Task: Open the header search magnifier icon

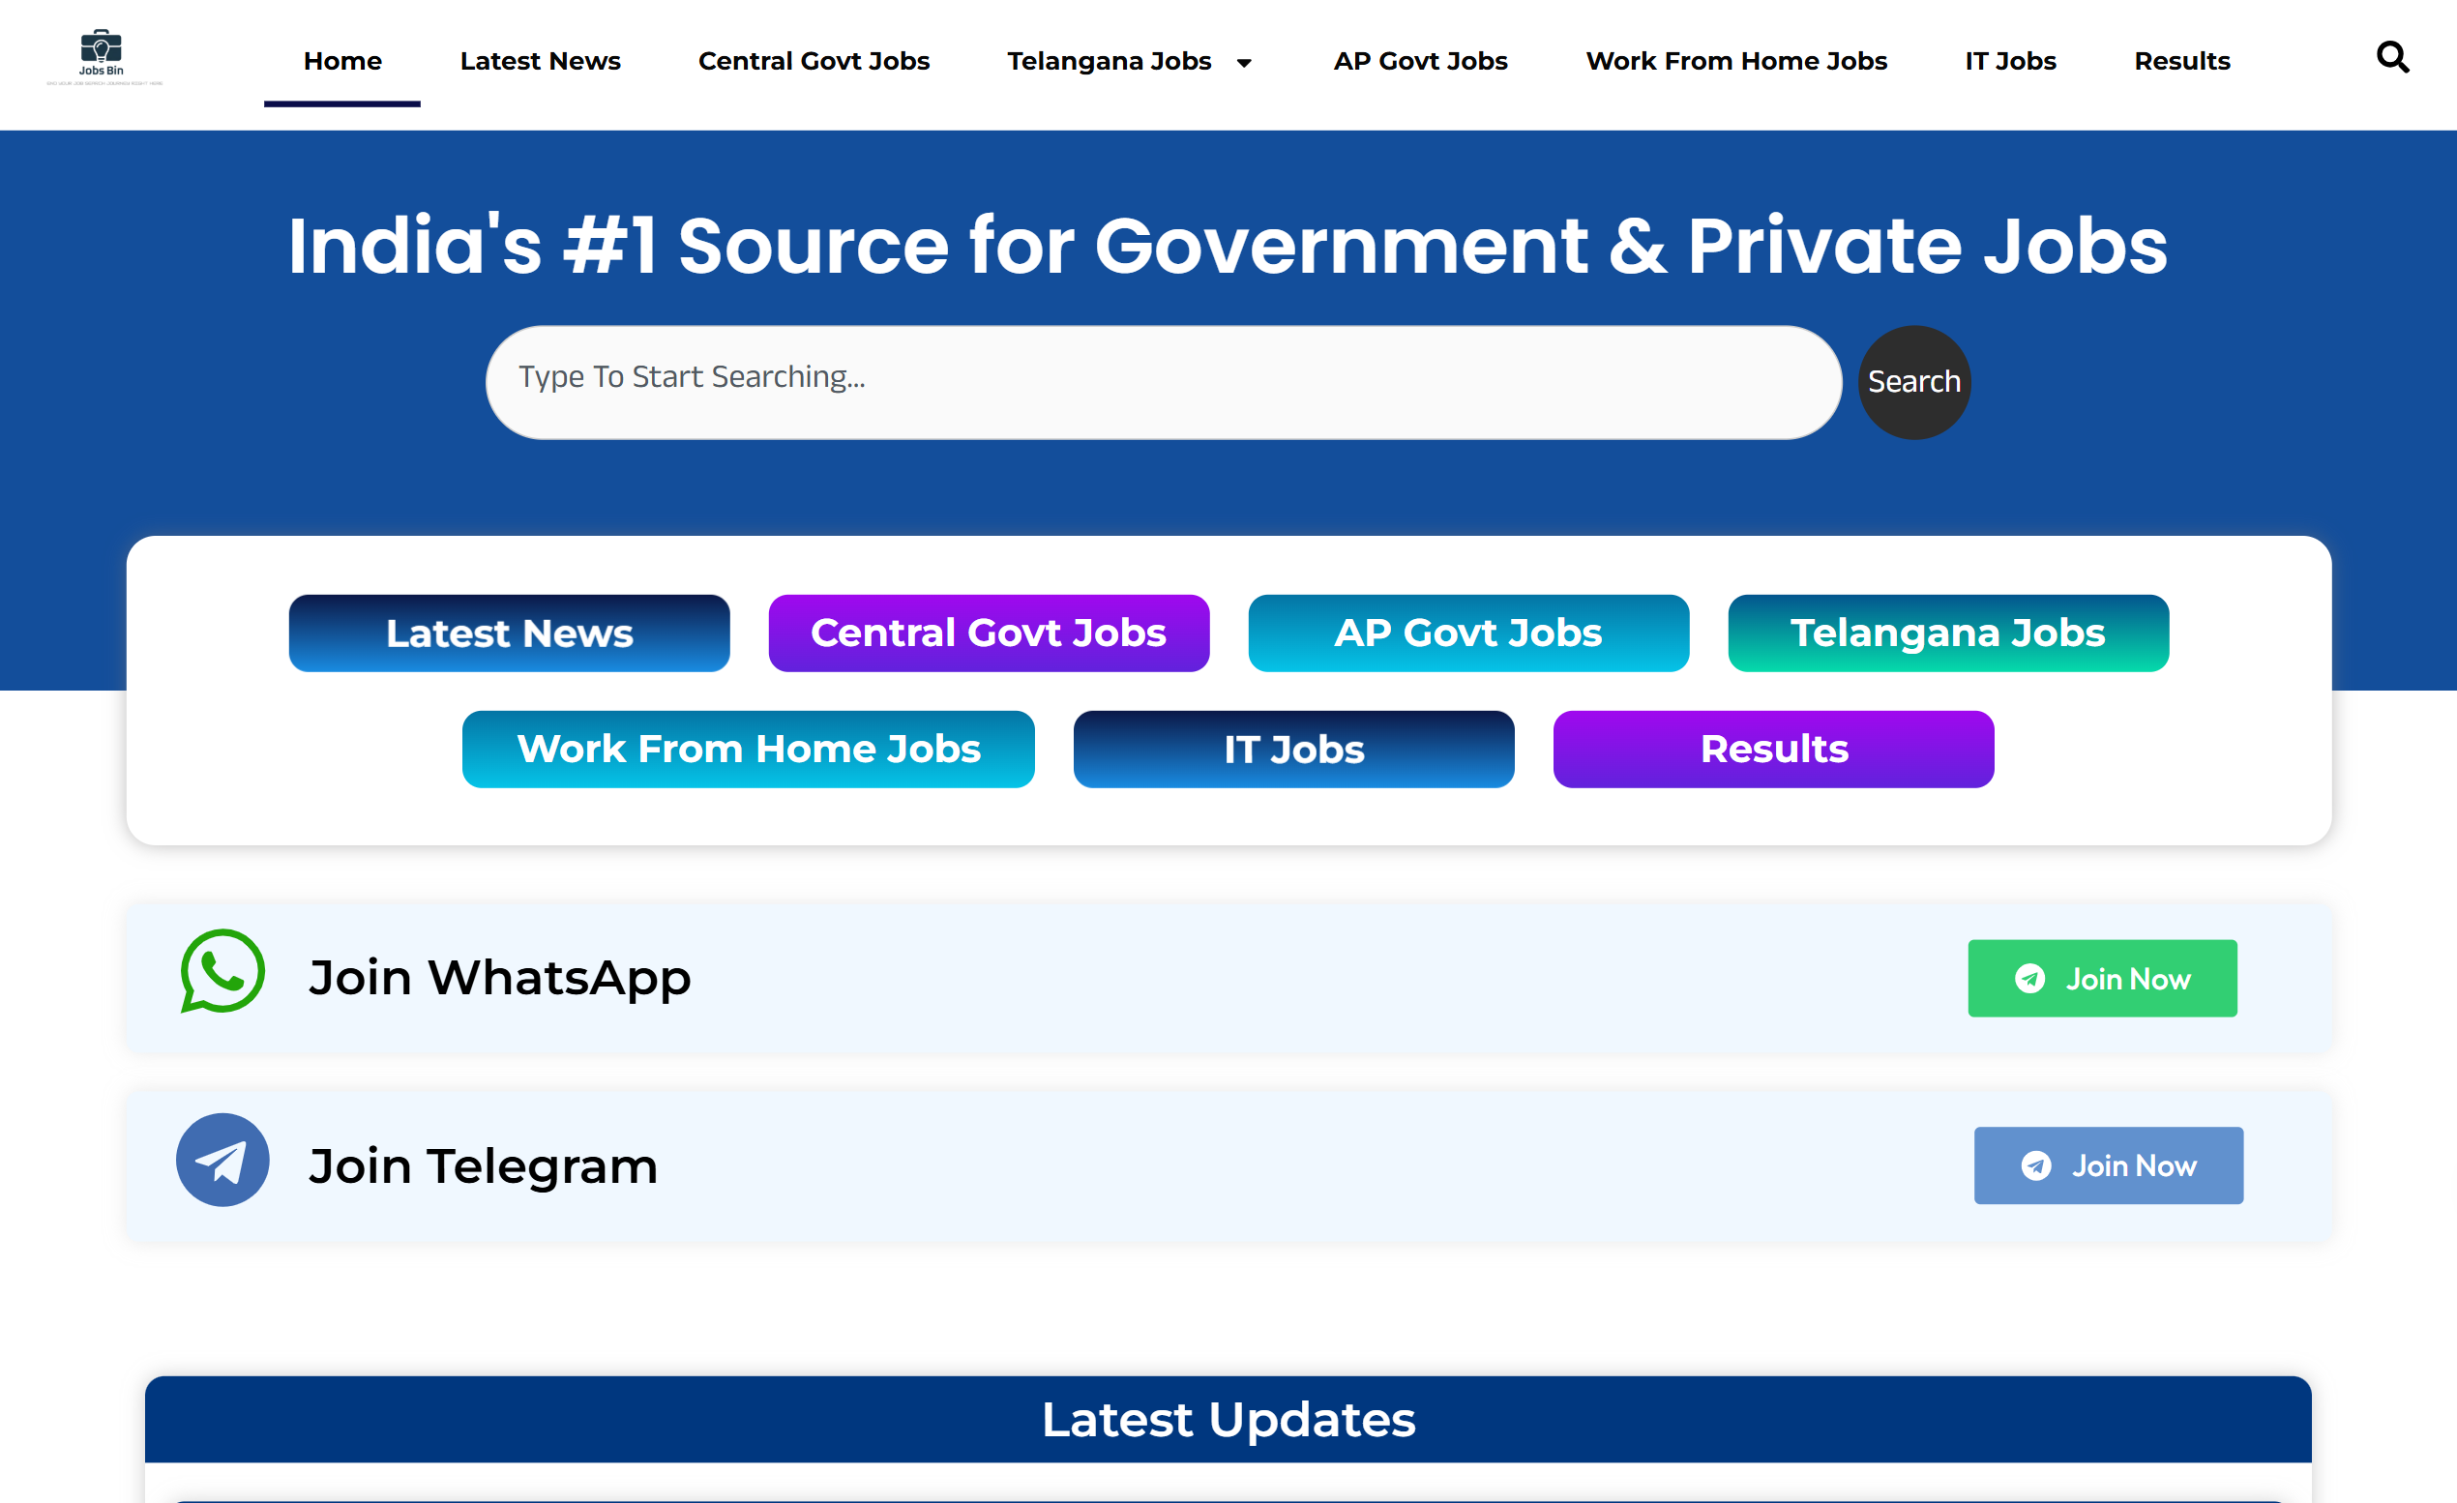Action: pos(2392,58)
